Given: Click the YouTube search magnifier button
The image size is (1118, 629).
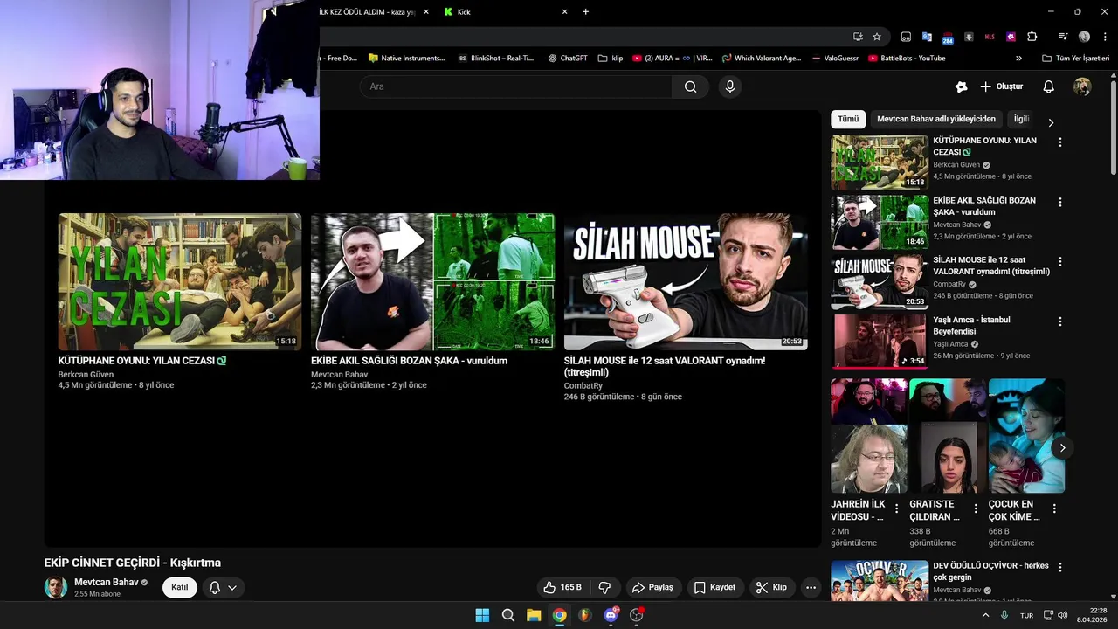Looking at the screenshot, I should (x=690, y=86).
